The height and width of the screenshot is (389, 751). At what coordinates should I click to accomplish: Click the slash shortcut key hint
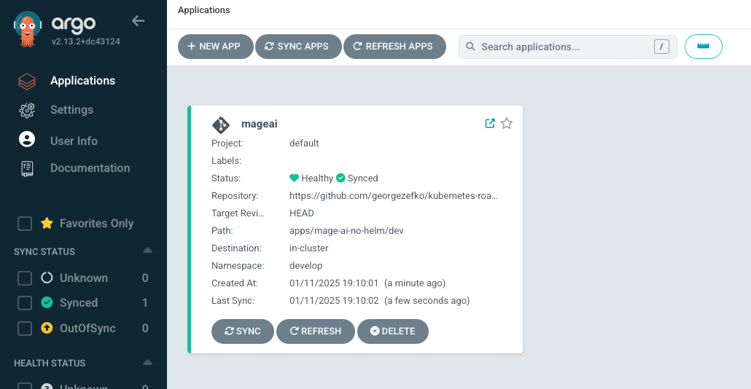pos(661,47)
